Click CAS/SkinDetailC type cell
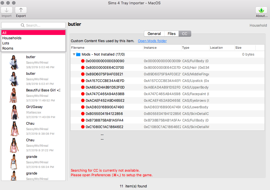This screenshot has height=190, width=270. 195,114
